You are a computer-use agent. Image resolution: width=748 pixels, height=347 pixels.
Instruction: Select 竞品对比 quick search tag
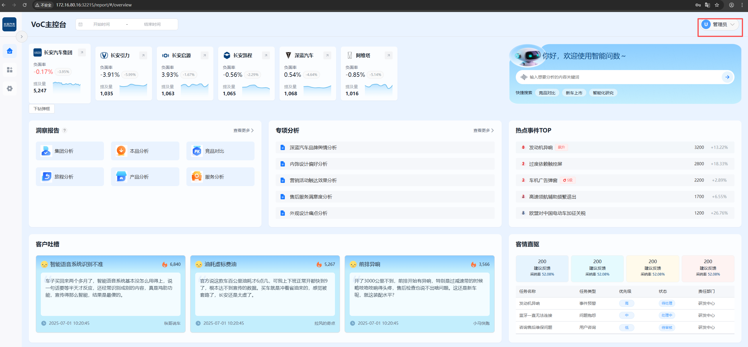(547, 93)
